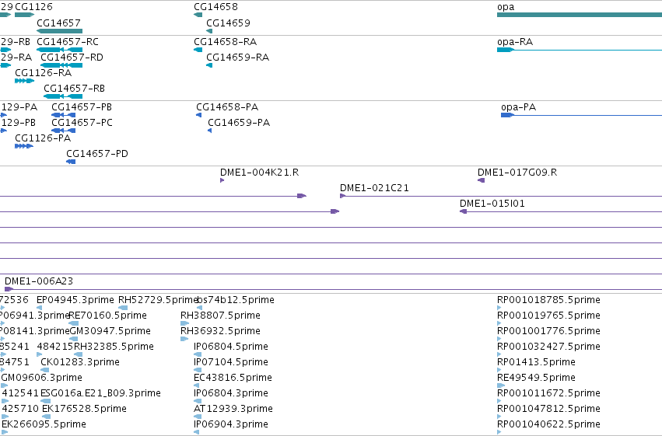
Task: Click the DME1-004K21.R clone arrow
Action: [x=222, y=180]
